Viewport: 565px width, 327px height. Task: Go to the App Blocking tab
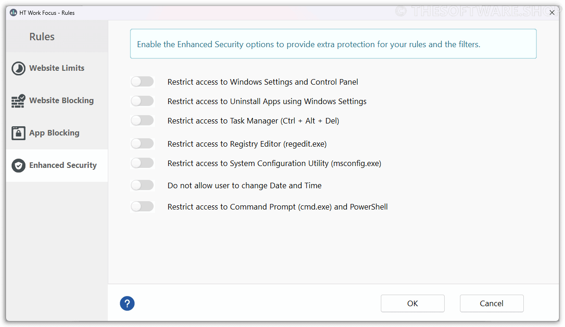(x=57, y=133)
